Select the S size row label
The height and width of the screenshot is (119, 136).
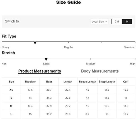pos(11,98)
